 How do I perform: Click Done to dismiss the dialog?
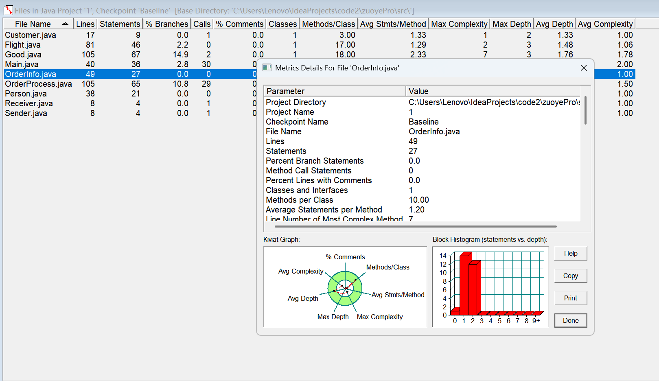click(x=571, y=320)
